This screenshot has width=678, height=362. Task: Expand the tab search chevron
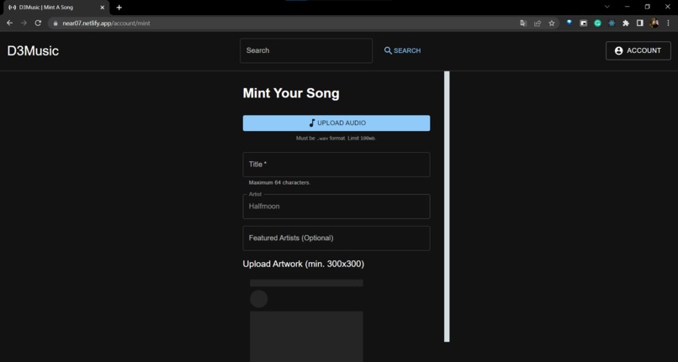point(607,7)
